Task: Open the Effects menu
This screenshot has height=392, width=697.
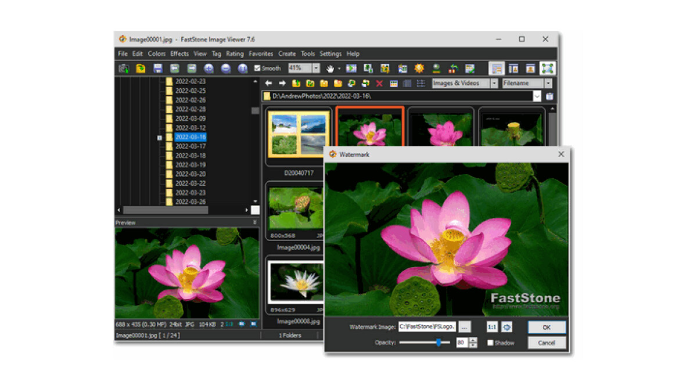Action: pos(179,53)
